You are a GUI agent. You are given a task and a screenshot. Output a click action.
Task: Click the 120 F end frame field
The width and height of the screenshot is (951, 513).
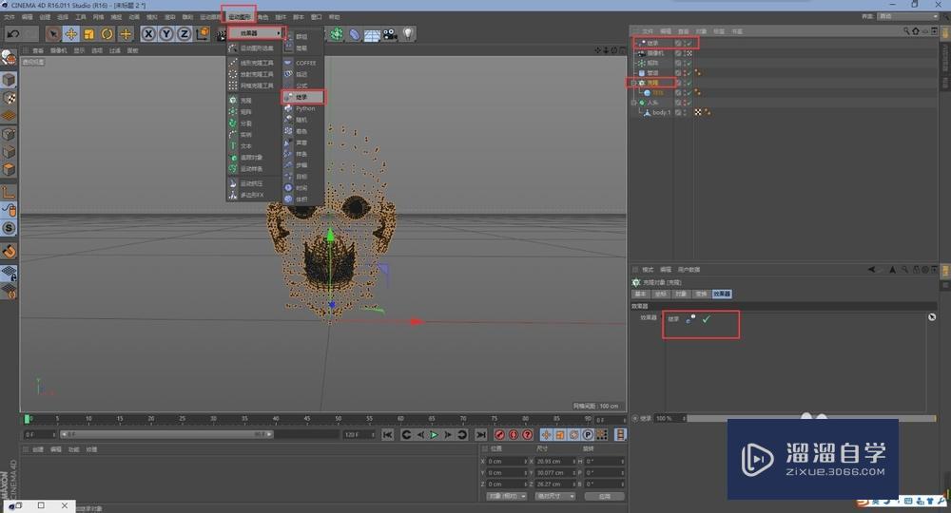358,434
